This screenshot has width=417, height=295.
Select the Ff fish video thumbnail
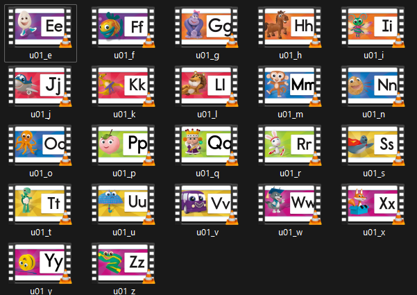pos(123,27)
